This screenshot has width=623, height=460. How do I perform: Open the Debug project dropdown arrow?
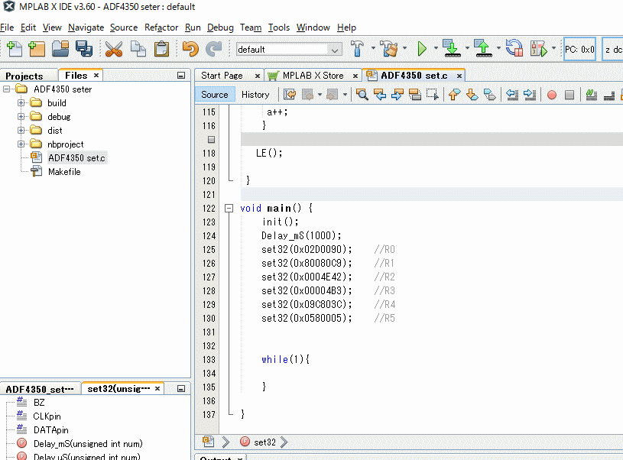(x=554, y=48)
